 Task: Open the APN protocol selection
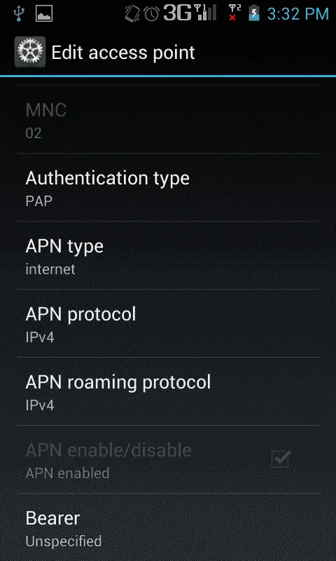tap(168, 323)
